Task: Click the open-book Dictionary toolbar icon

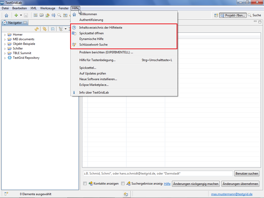Action: [x=41, y=15]
